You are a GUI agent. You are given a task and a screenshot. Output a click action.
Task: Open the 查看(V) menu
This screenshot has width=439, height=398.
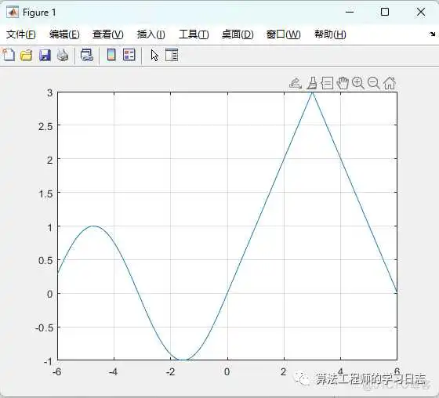(108, 34)
